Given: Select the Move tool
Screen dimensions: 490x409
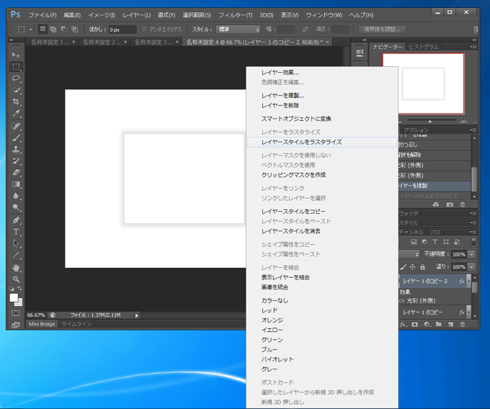Looking at the screenshot, I should point(16,55).
